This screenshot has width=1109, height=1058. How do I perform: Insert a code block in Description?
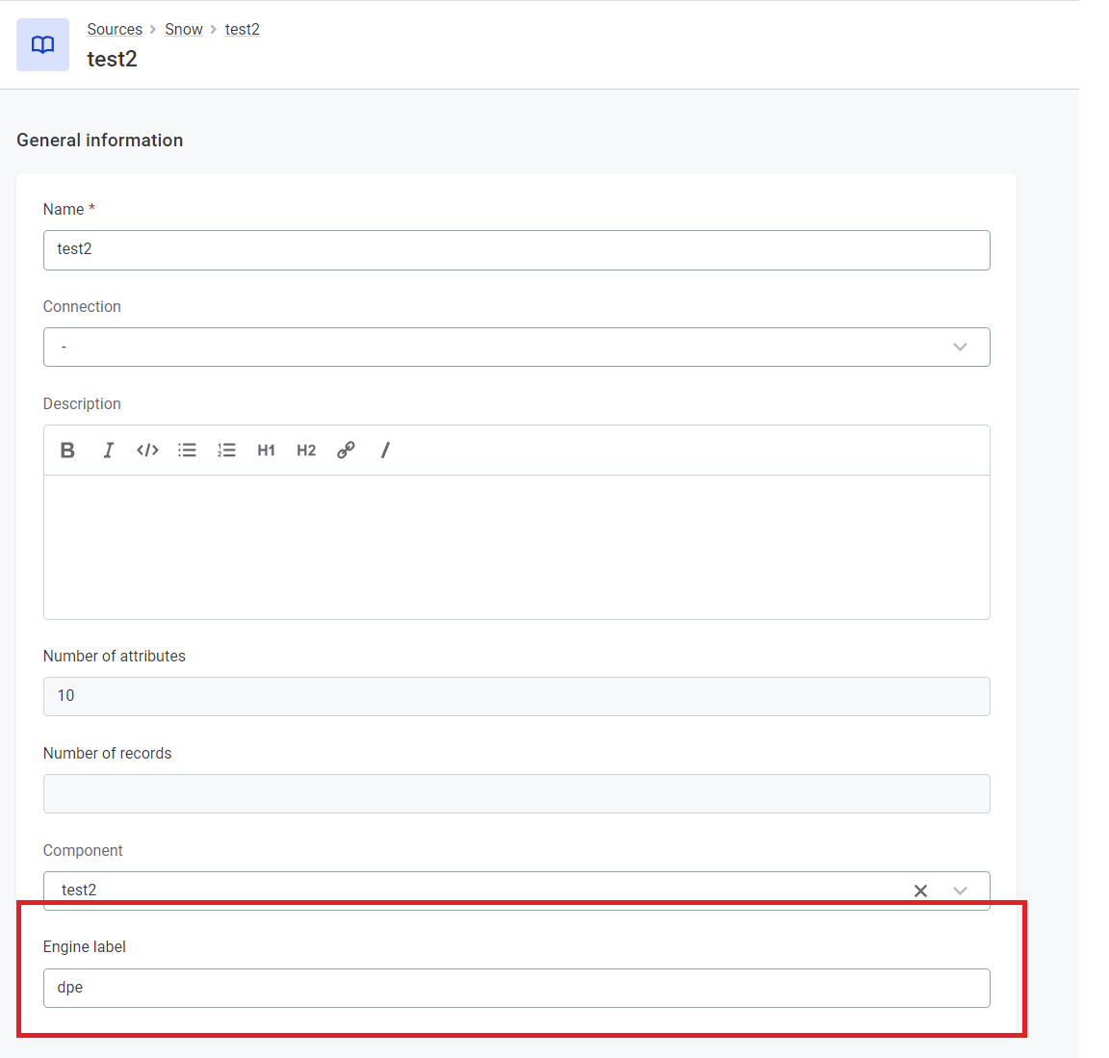147,451
